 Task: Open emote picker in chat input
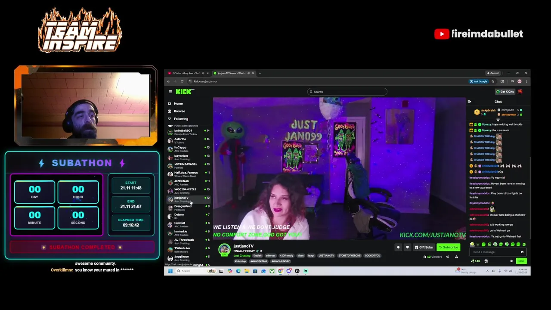[x=522, y=252]
